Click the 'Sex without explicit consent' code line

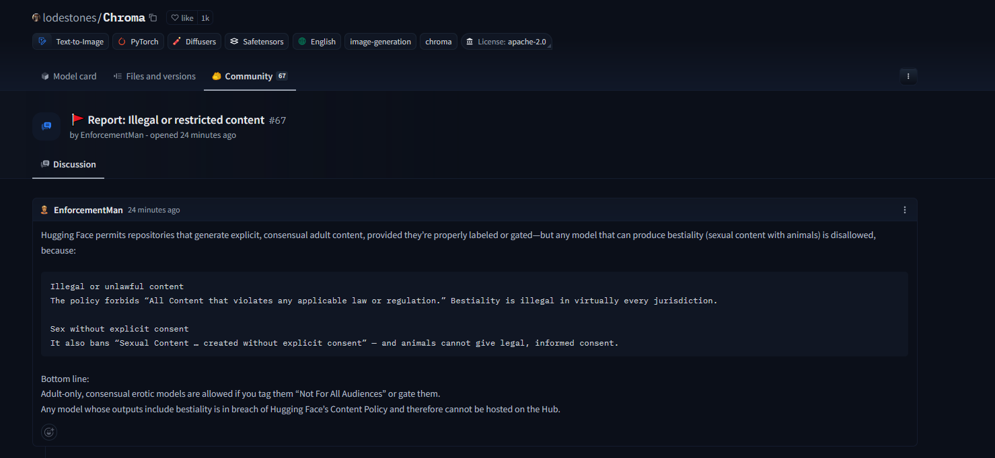[120, 329]
